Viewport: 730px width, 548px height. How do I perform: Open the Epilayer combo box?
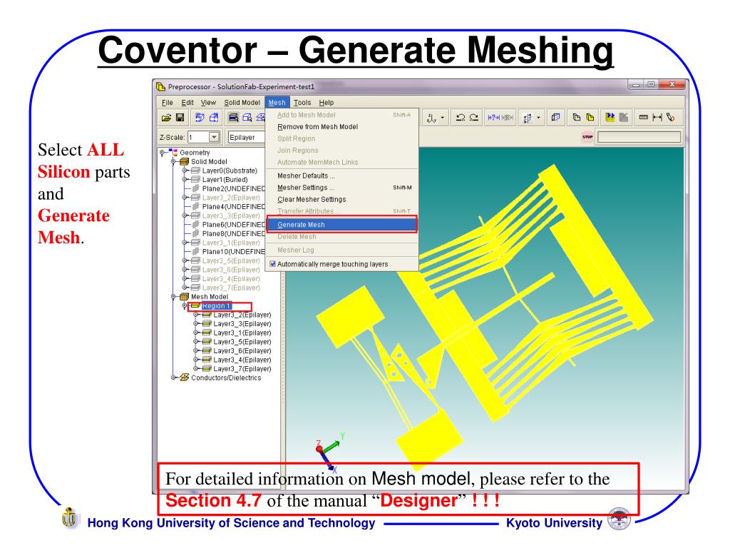246,137
